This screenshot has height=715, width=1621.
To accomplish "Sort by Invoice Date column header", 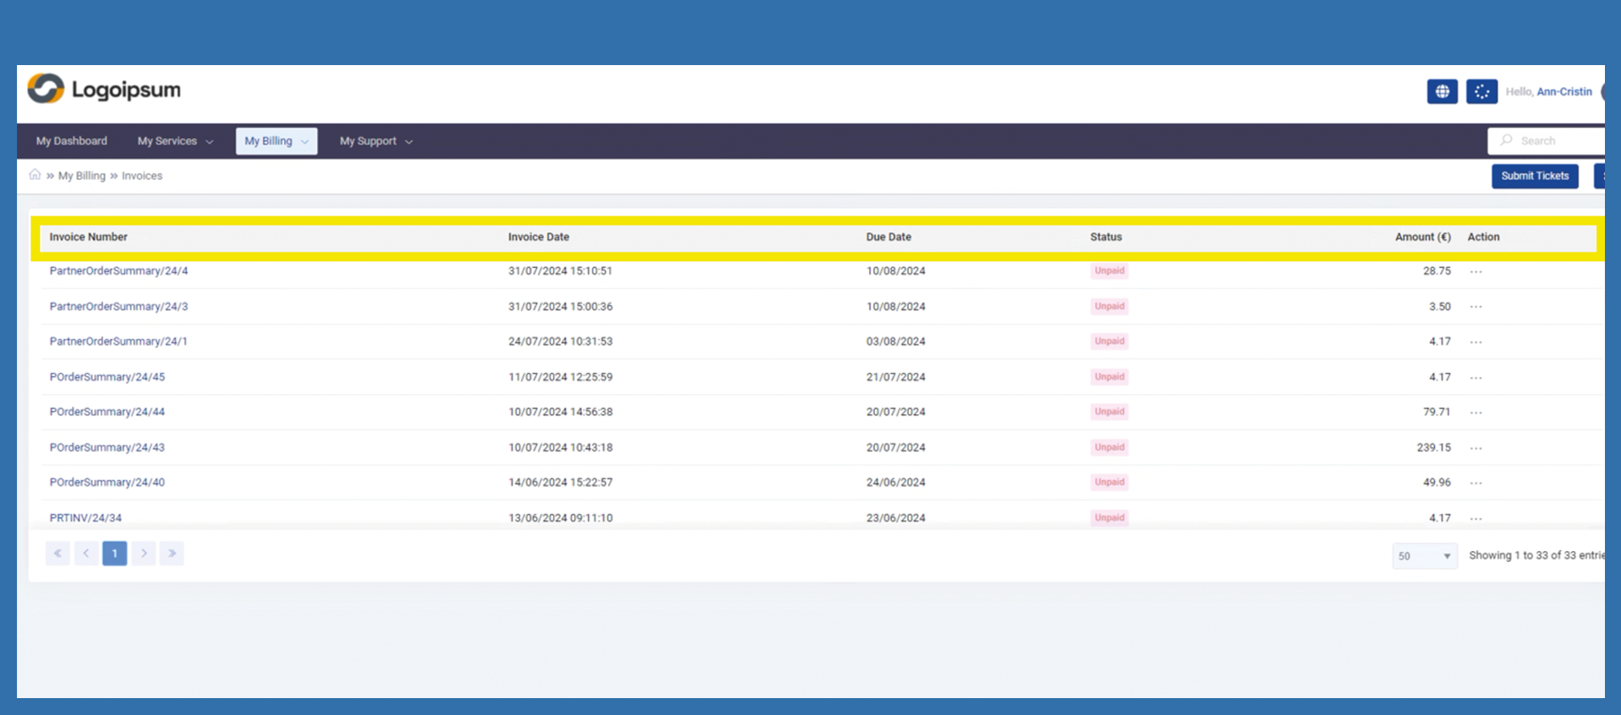I will pyautogui.click(x=538, y=237).
